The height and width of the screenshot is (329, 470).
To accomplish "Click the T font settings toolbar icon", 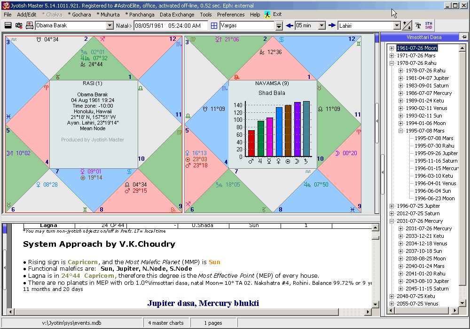I will [x=417, y=25].
